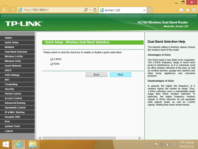Click the Dual Band Selection Help heading
This screenshot has width=198, height=149.
[166, 42]
